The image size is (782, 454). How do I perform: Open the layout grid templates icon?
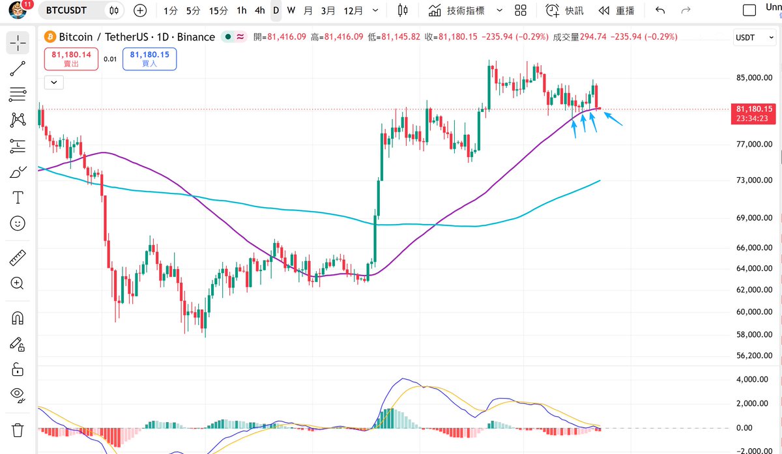(520, 10)
